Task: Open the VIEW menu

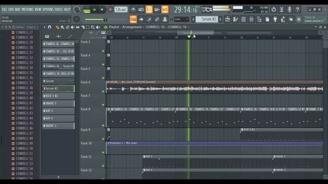Action: point(38,10)
